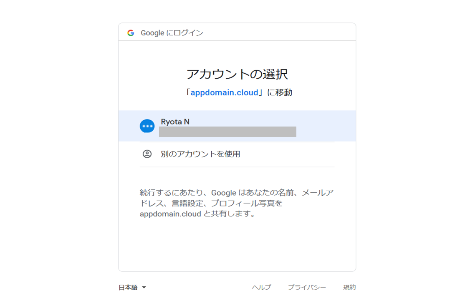This screenshot has height=308, width=465.
Task: Click the greyed-out email under Ryota N
Action: tap(227, 132)
